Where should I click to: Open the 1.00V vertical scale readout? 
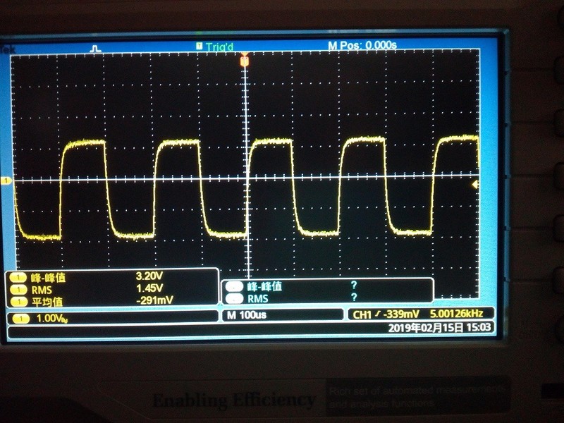(x=51, y=319)
